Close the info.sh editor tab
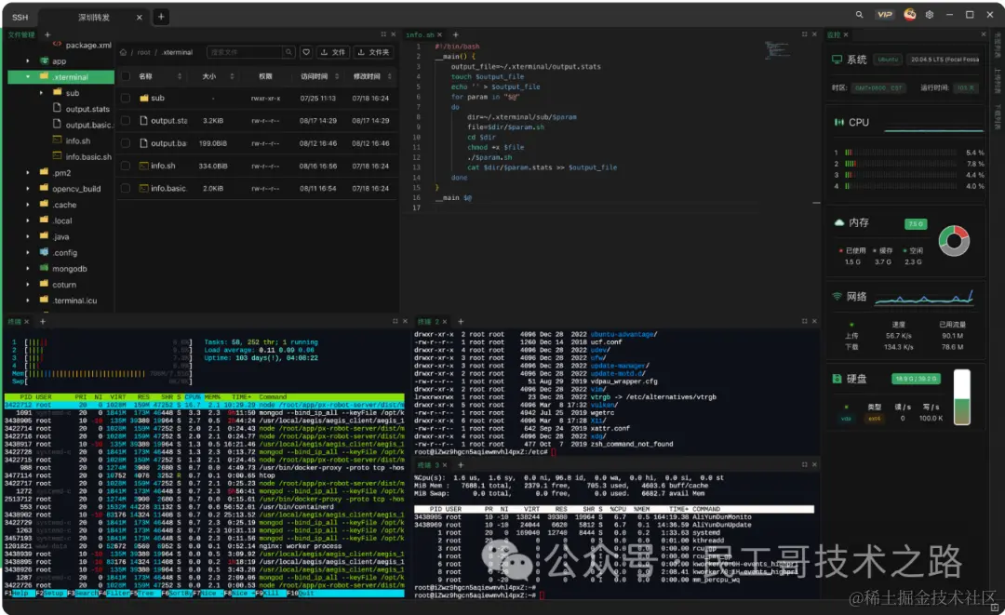Viewport: 1005px width, 615px height. point(439,34)
